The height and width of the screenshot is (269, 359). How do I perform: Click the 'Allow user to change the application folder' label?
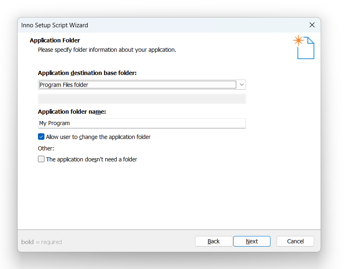98,137
